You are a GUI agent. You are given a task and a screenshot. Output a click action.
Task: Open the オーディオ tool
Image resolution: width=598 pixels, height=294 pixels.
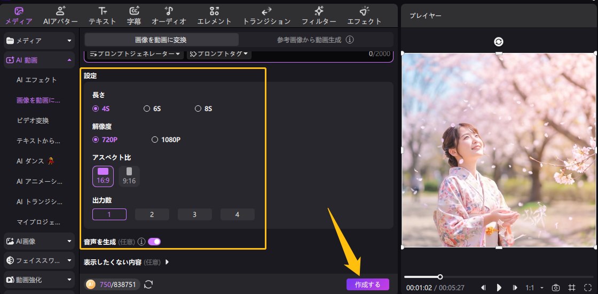pyautogui.click(x=169, y=16)
